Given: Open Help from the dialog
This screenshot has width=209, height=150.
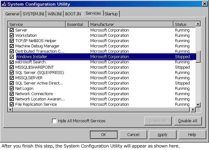Looking at the screenshot, I should click(192, 135).
